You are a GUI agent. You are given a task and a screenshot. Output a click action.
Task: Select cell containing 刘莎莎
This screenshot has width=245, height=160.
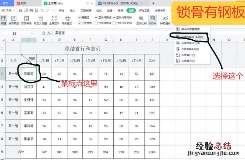click(x=29, y=87)
